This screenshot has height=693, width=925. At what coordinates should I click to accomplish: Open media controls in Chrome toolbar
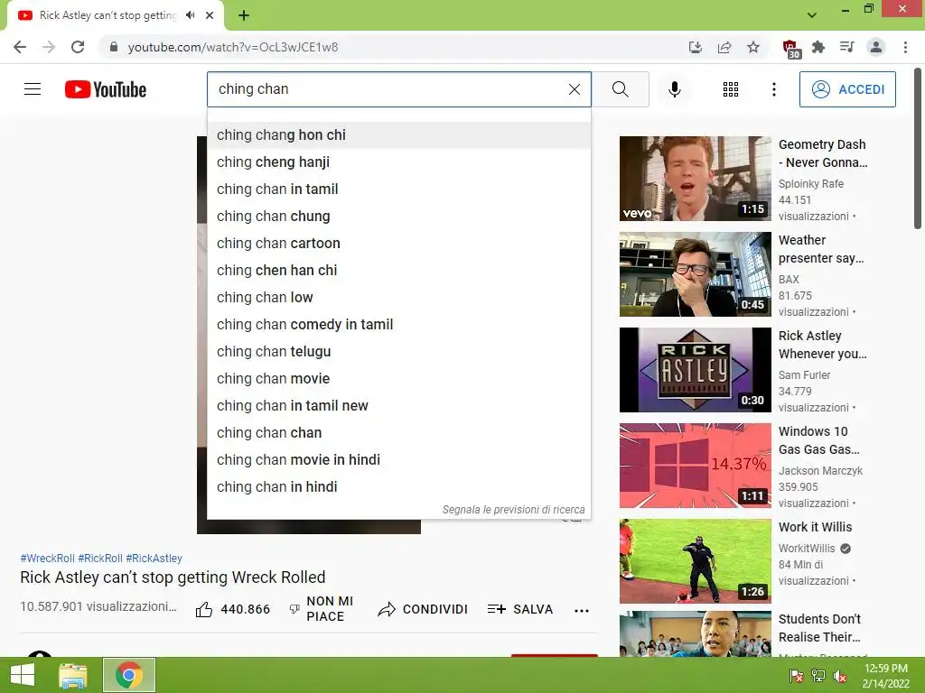pos(847,47)
